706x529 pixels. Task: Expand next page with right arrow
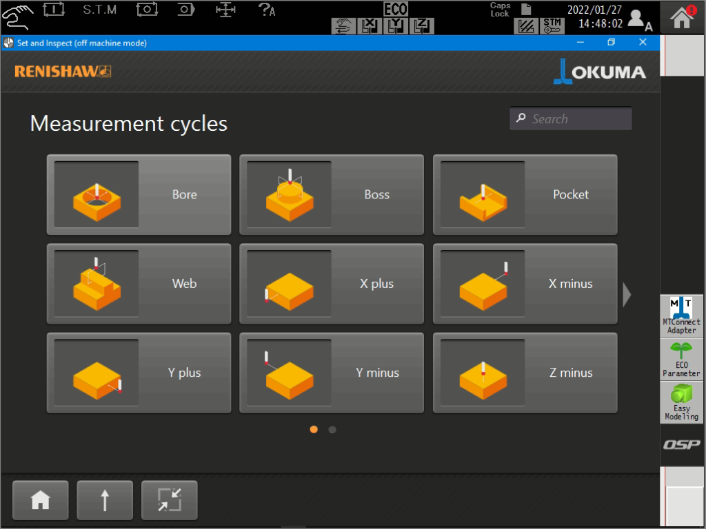pos(627,294)
